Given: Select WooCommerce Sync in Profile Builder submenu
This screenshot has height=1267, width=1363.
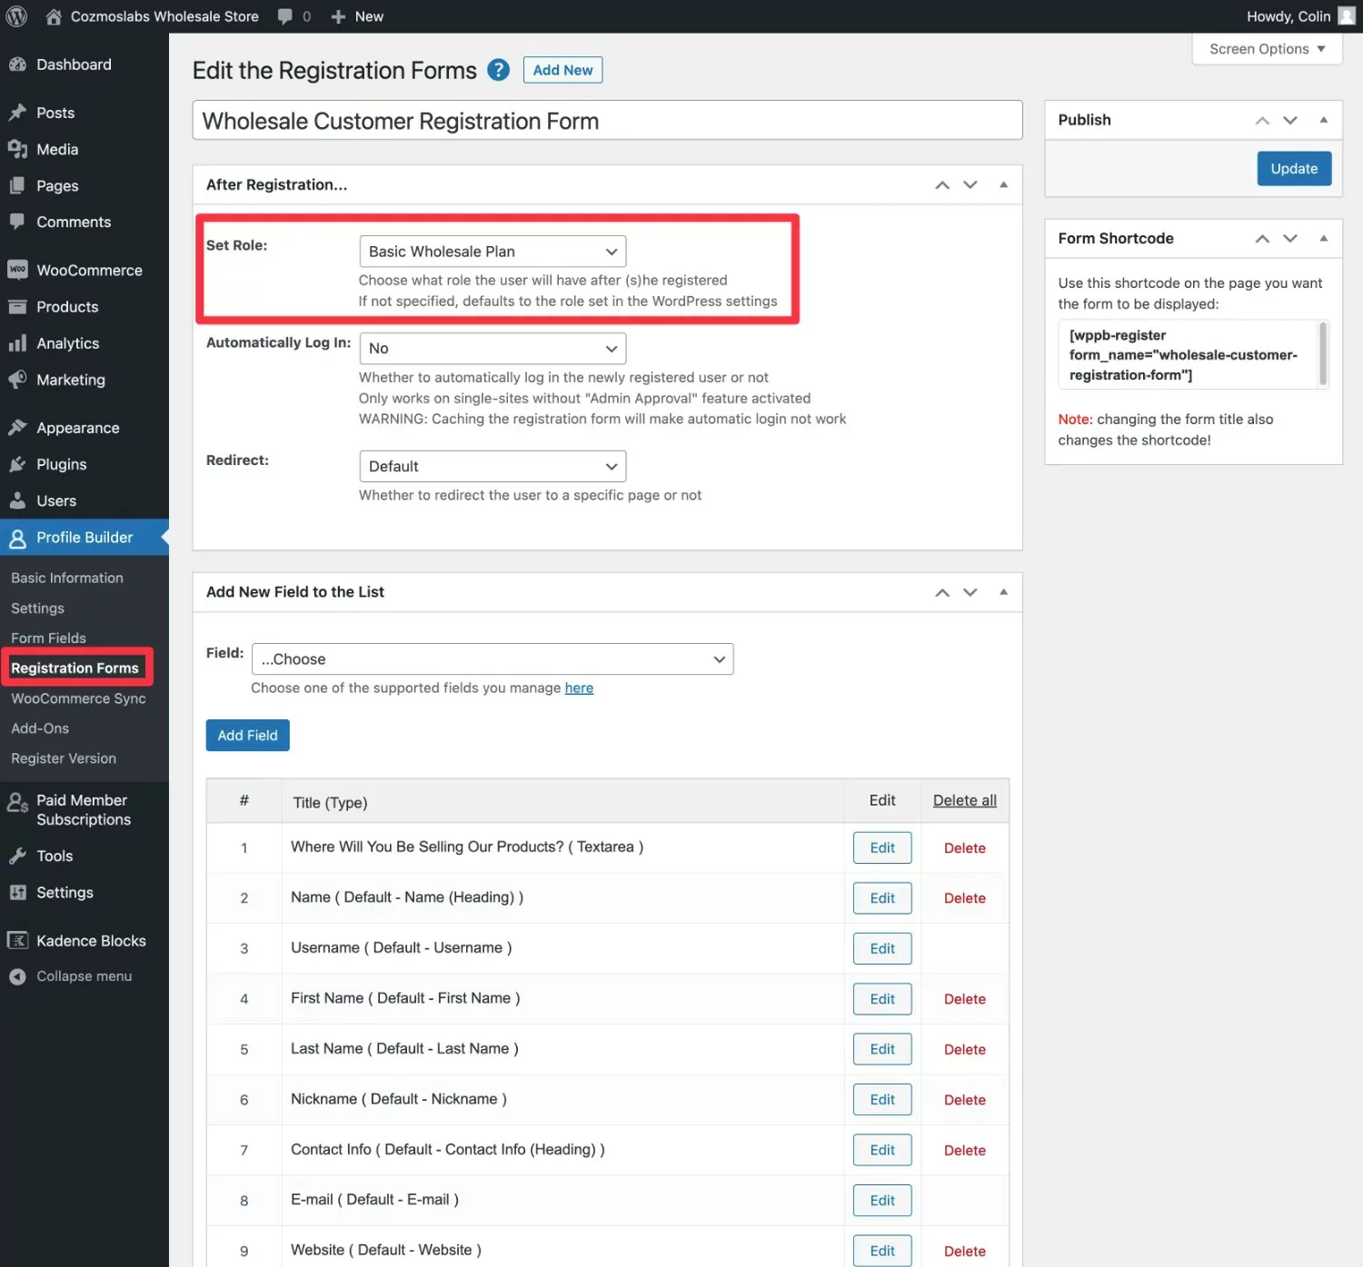Looking at the screenshot, I should [x=78, y=698].
